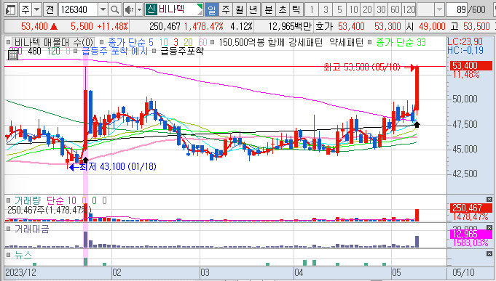
Task: Click the 주 stock type button
Action: [25, 9]
